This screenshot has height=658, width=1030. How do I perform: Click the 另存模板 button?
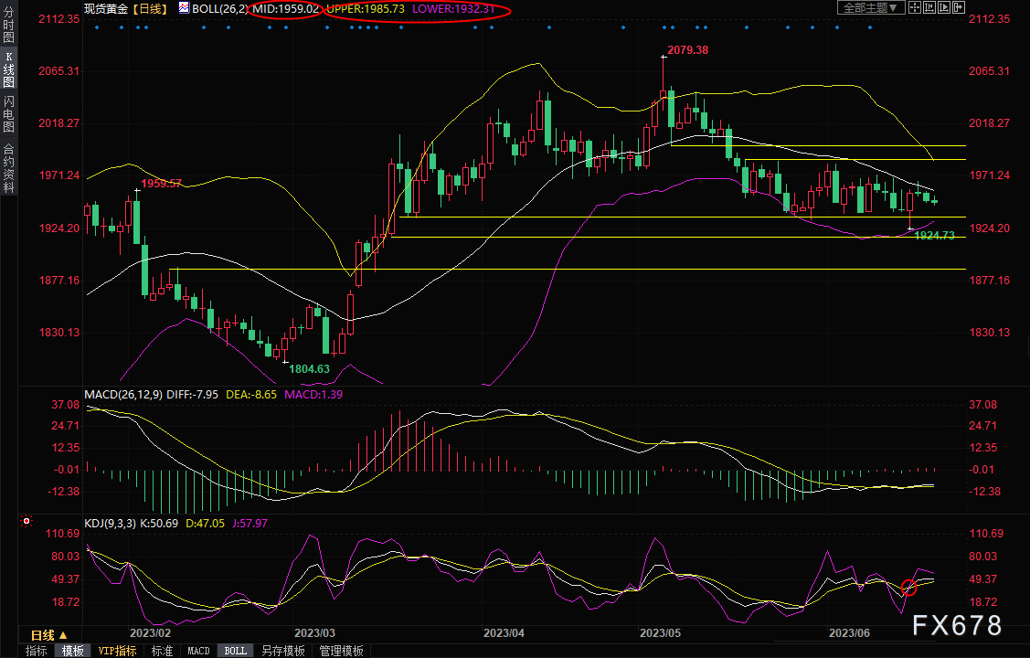click(x=282, y=651)
